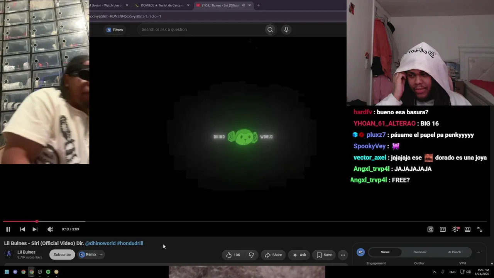This screenshot has width=494, height=278.
Task: Switch to the DOMILOL Tierlist browser tab
Action: tap(162, 5)
